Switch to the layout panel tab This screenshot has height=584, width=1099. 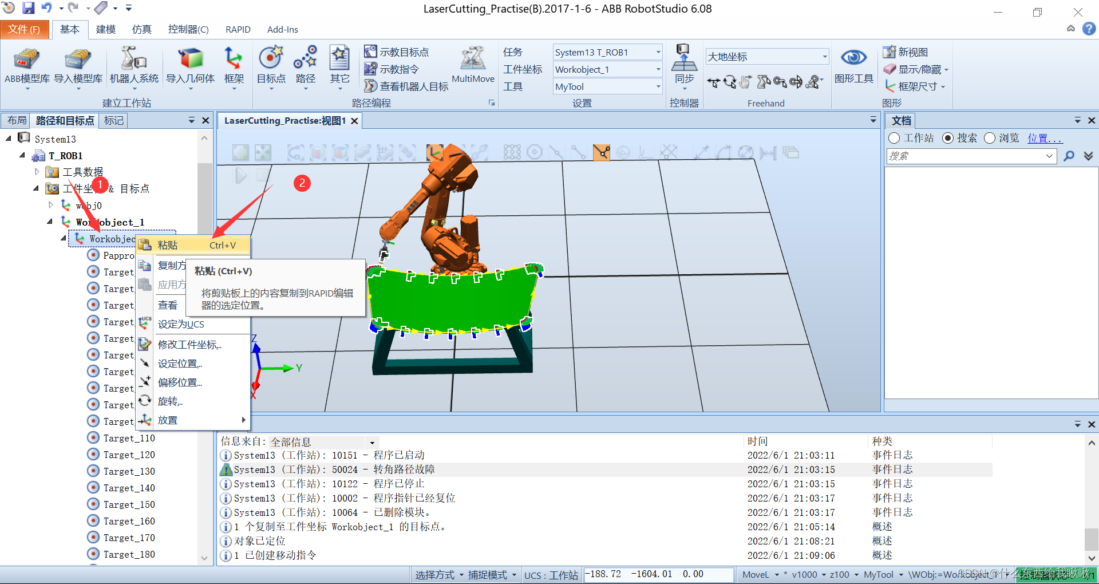pyautogui.click(x=17, y=120)
